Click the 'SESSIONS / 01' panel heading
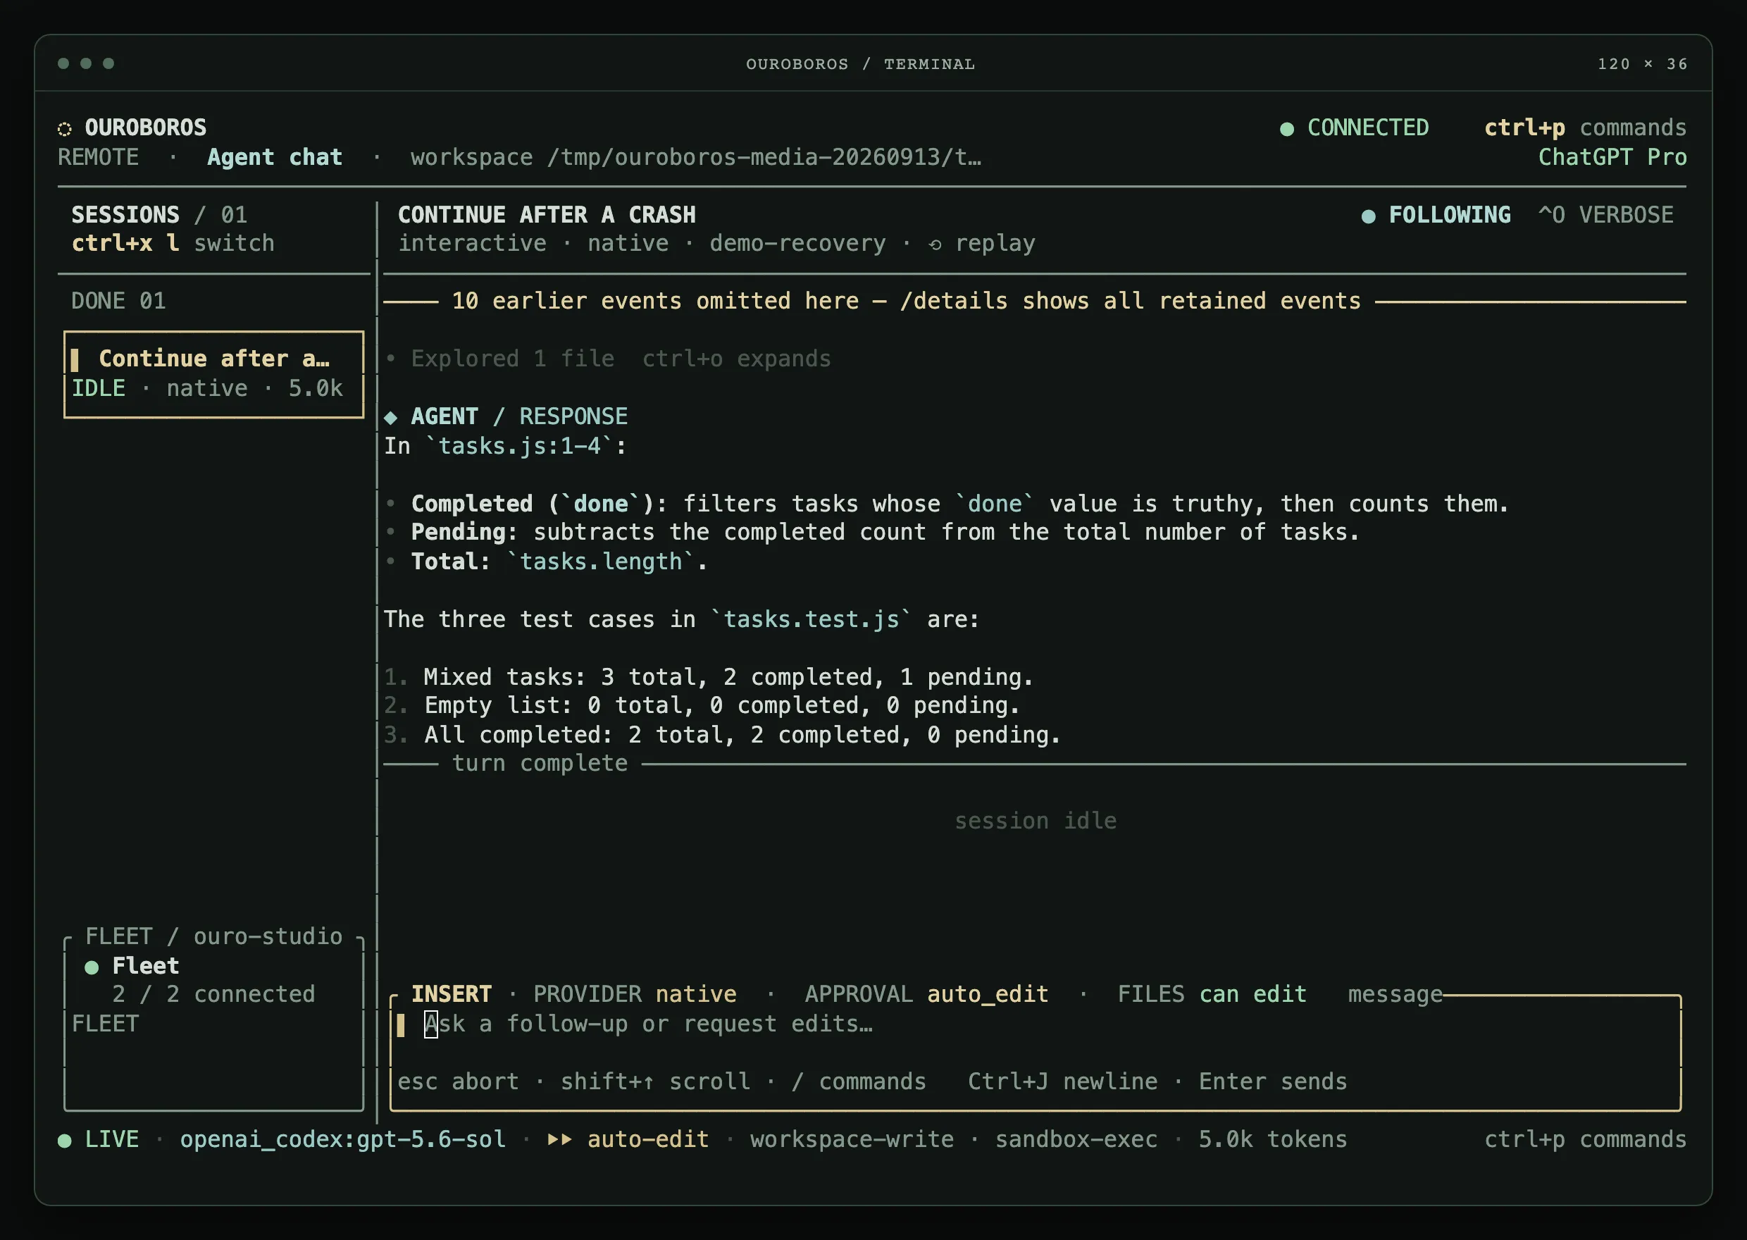The image size is (1747, 1240). 158,216
